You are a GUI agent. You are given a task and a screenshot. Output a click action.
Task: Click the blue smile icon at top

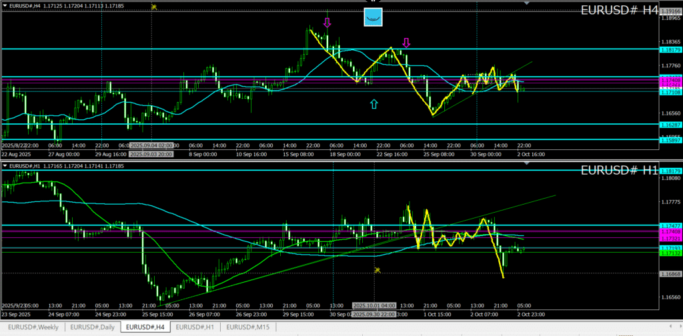pos(374,18)
